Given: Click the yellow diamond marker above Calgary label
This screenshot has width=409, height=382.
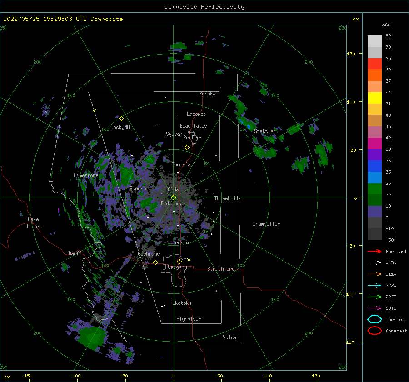Looking at the screenshot, I should point(180,262).
